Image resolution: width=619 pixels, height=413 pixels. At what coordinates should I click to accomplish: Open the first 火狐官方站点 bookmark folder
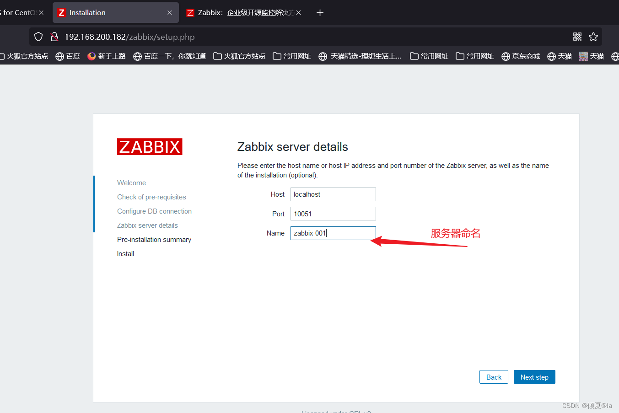[x=24, y=56]
